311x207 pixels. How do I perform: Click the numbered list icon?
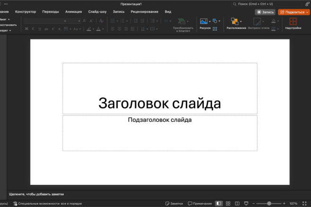[x=122, y=21]
